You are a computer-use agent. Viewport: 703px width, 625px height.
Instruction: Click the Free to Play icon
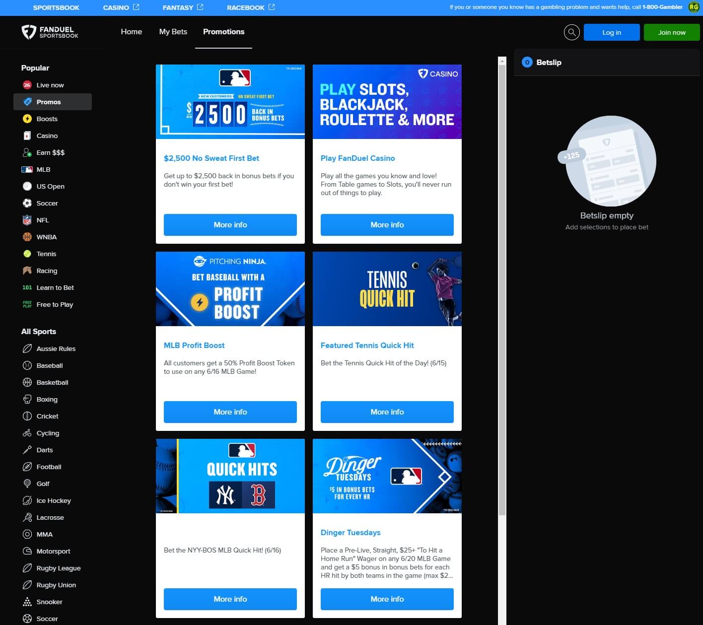tap(27, 304)
